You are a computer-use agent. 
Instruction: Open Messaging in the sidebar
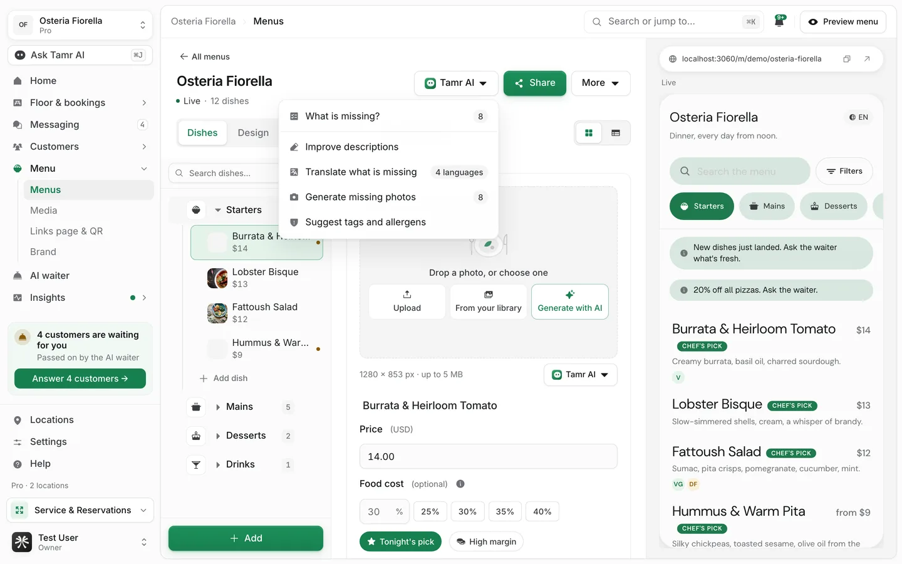[80, 125]
